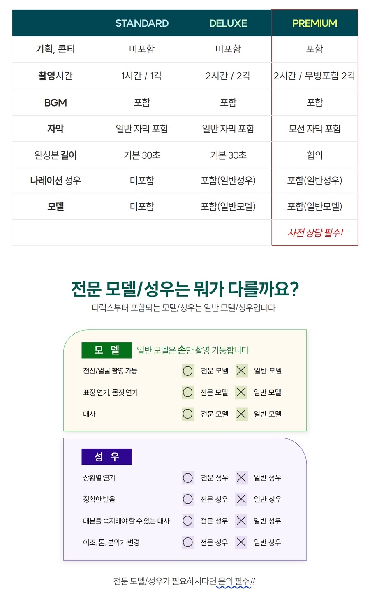Viewport: 370px width, 602px height.
Task: Click the green 모델 label badge
Action: pos(107,350)
